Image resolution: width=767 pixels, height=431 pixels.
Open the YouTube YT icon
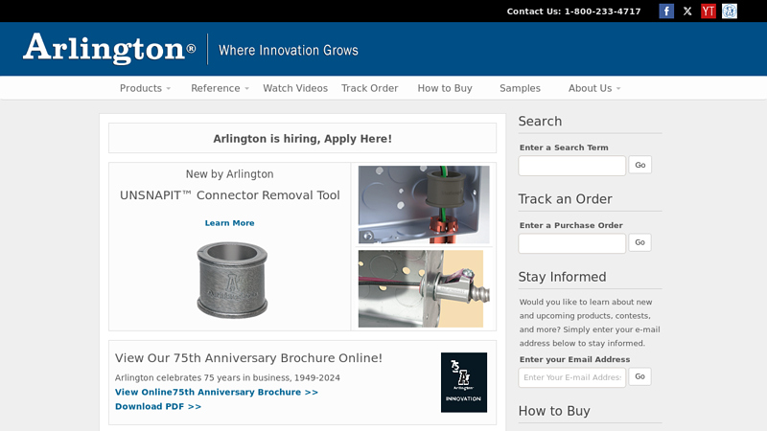[x=709, y=11]
